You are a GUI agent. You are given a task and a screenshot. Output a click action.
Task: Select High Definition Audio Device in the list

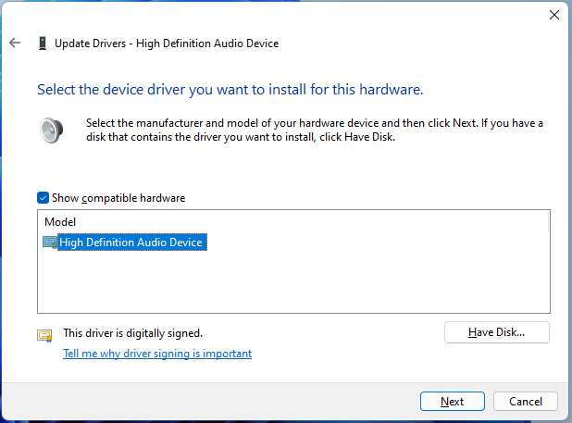coord(131,243)
